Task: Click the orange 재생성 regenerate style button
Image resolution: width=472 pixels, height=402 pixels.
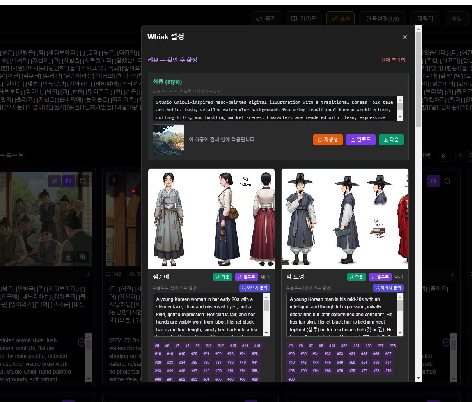Action: [x=328, y=140]
